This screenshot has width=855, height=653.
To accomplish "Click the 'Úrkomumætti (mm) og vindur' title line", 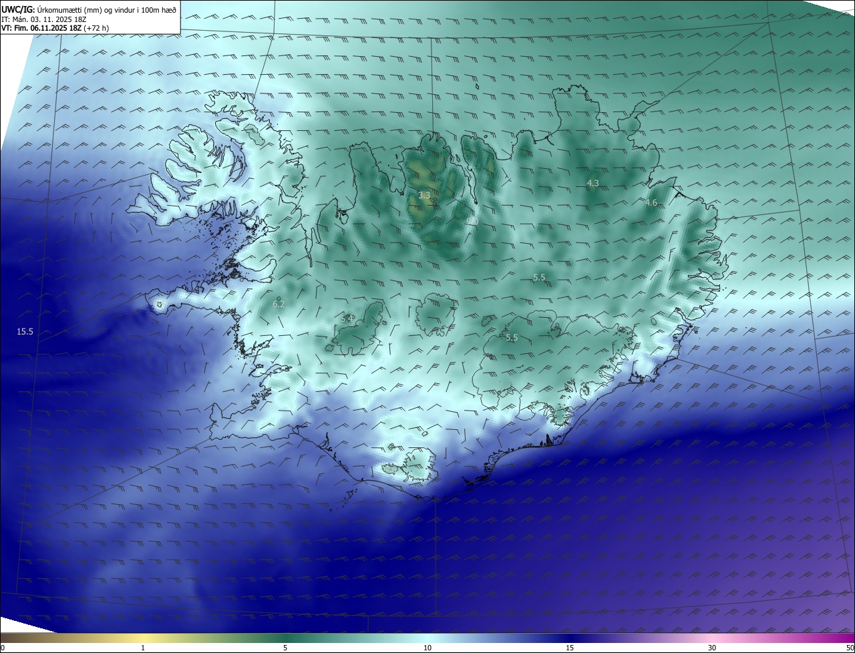I will pyautogui.click(x=89, y=9).
